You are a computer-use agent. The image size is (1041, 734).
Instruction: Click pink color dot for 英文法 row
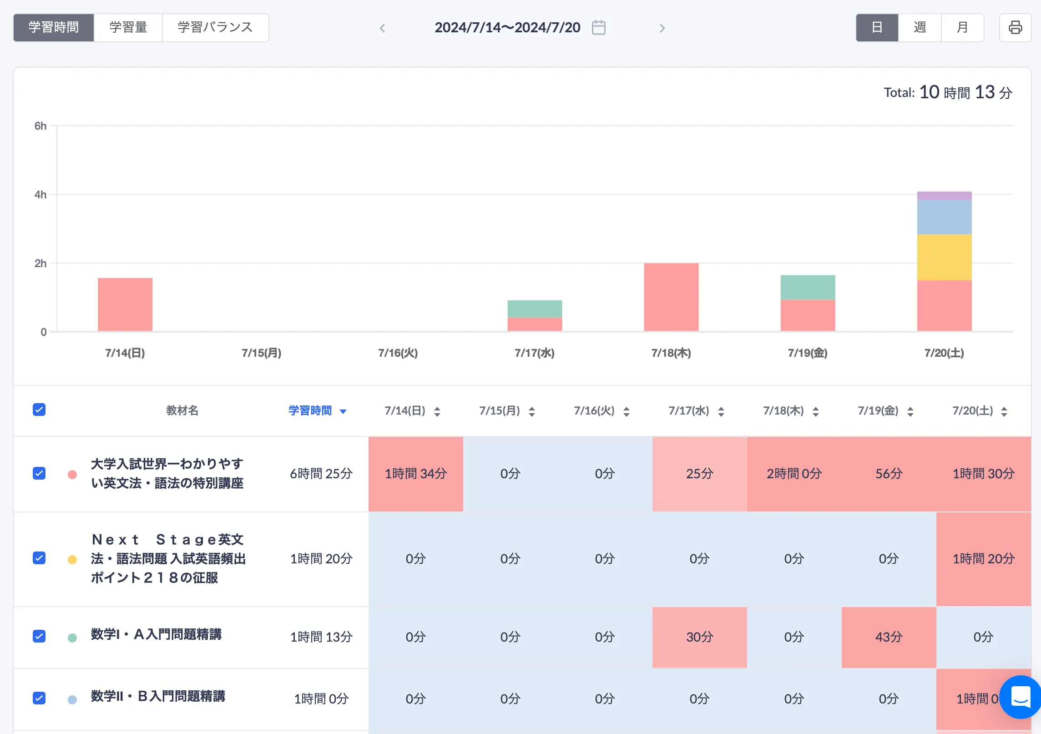[x=72, y=475]
